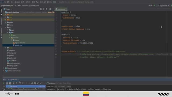This screenshot has height=97, width=172.
Task: Select gradlew.bat file
Action: tap(11, 58)
